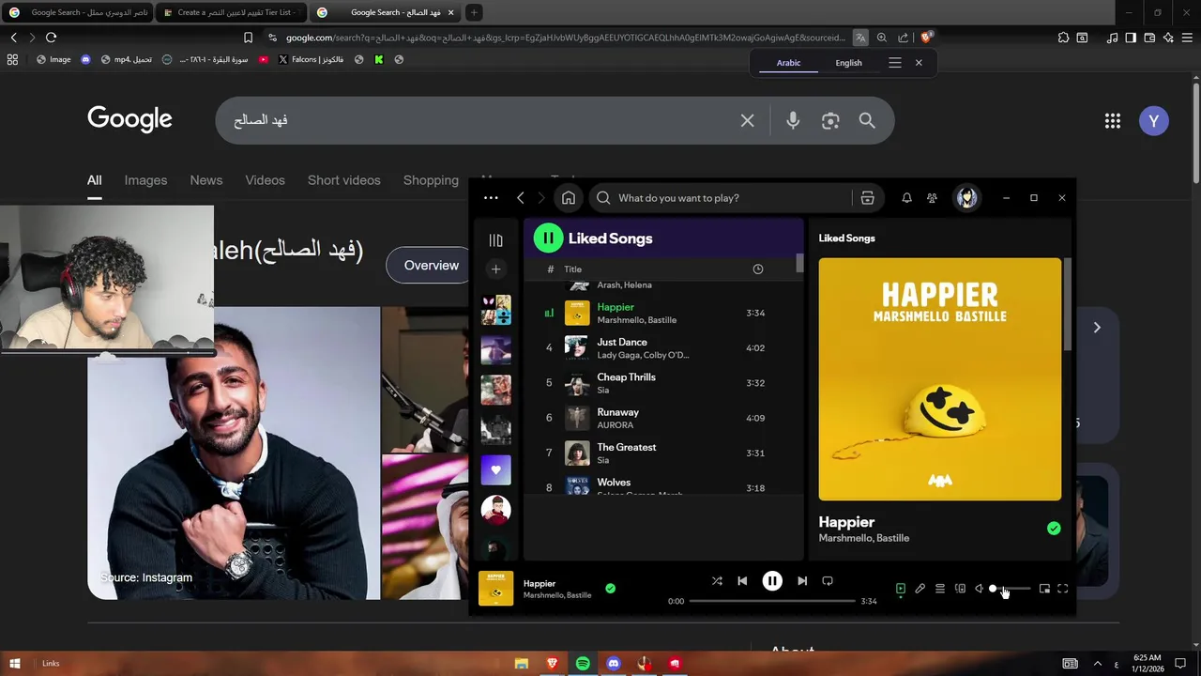The height and width of the screenshot is (676, 1201).
Task: Open browser hamburger main menu
Action: coord(1188,38)
